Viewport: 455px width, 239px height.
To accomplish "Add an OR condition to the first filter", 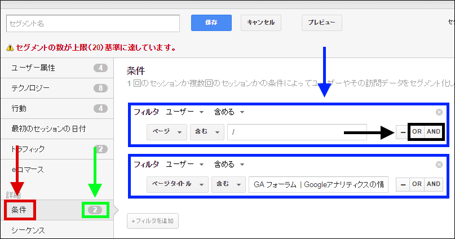I will coord(417,132).
